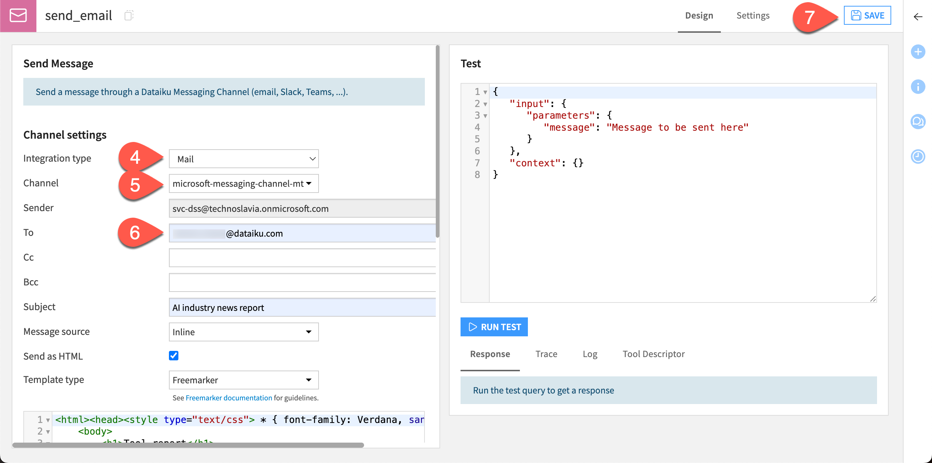Switch to the Settings tab

(753, 16)
